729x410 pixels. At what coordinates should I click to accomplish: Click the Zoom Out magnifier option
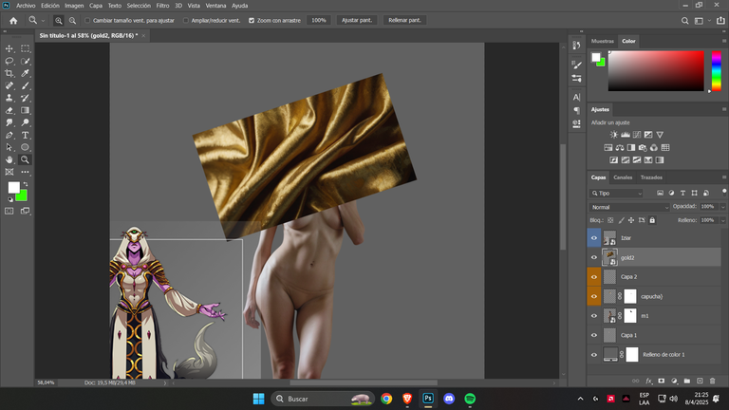click(72, 21)
